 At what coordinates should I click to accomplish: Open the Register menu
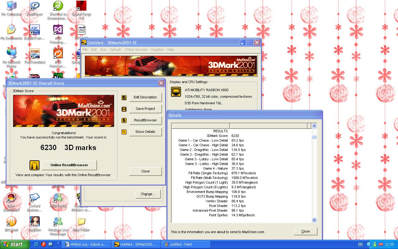[157, 49]
